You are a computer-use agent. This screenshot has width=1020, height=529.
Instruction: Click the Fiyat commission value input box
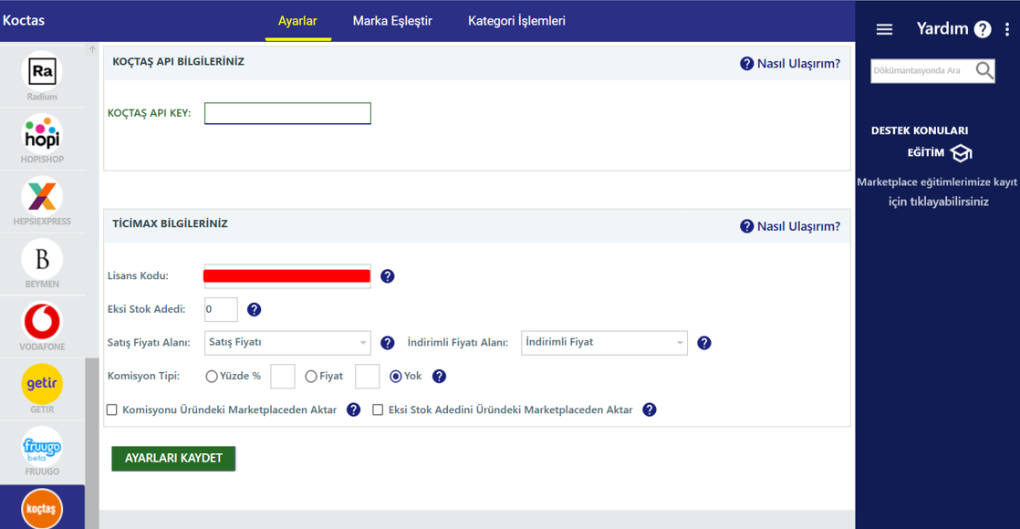[367, 376]
